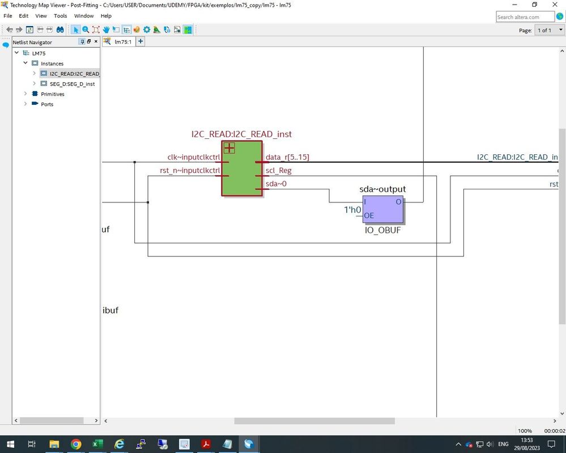Switch to the lm75:1 tab
The height and width of the screenshot is (453, 566).
(x=122, y=41)
